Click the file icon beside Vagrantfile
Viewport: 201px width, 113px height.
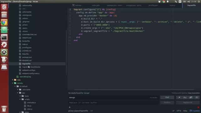20,64
